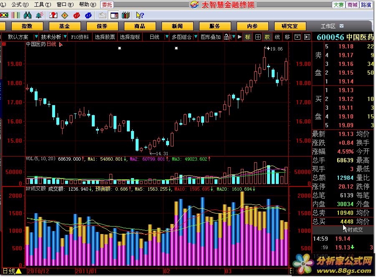Open dropdown arrow next to lock icon
The width and height of the screenshot is (376, 277).
pyautogui.click(x=234, y=37)
